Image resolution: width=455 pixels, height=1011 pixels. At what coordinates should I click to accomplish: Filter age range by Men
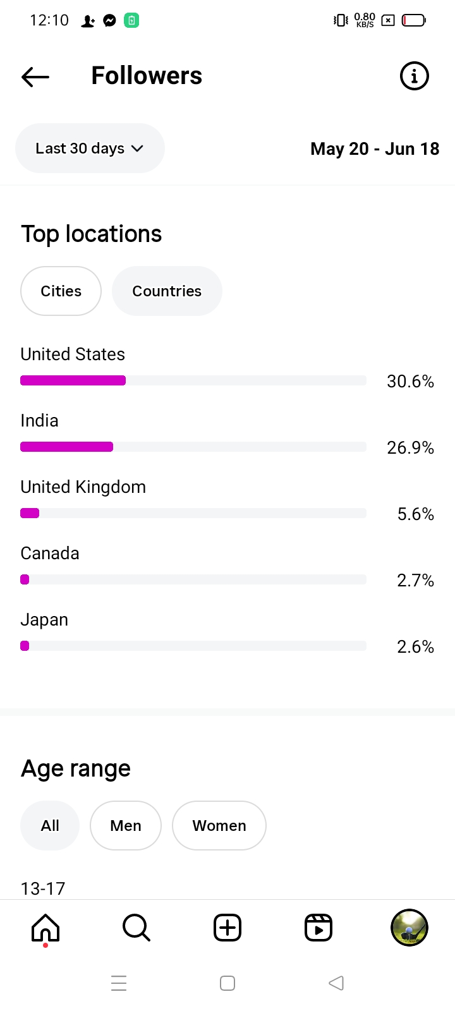[x=126, y=826]
